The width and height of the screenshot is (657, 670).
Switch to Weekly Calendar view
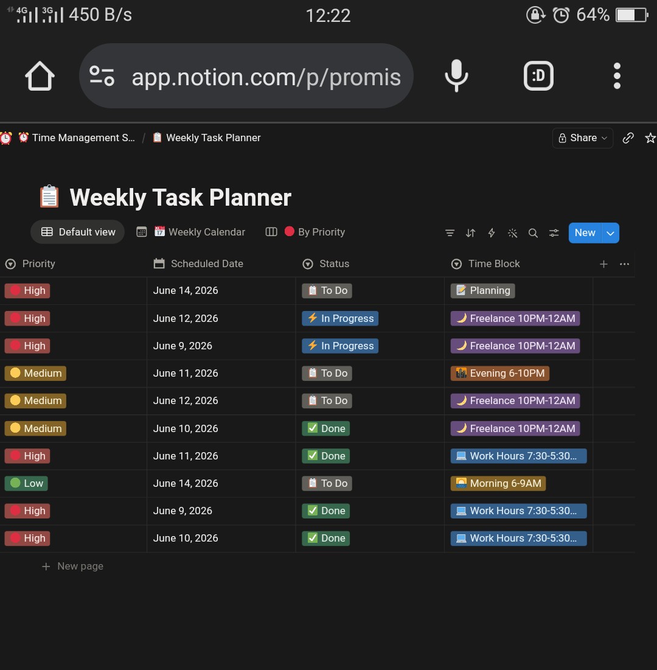pos(190,232)
